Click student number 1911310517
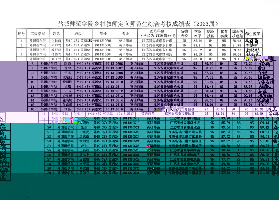The height and width of the screenshot is (200, 279). click(125, 114)
